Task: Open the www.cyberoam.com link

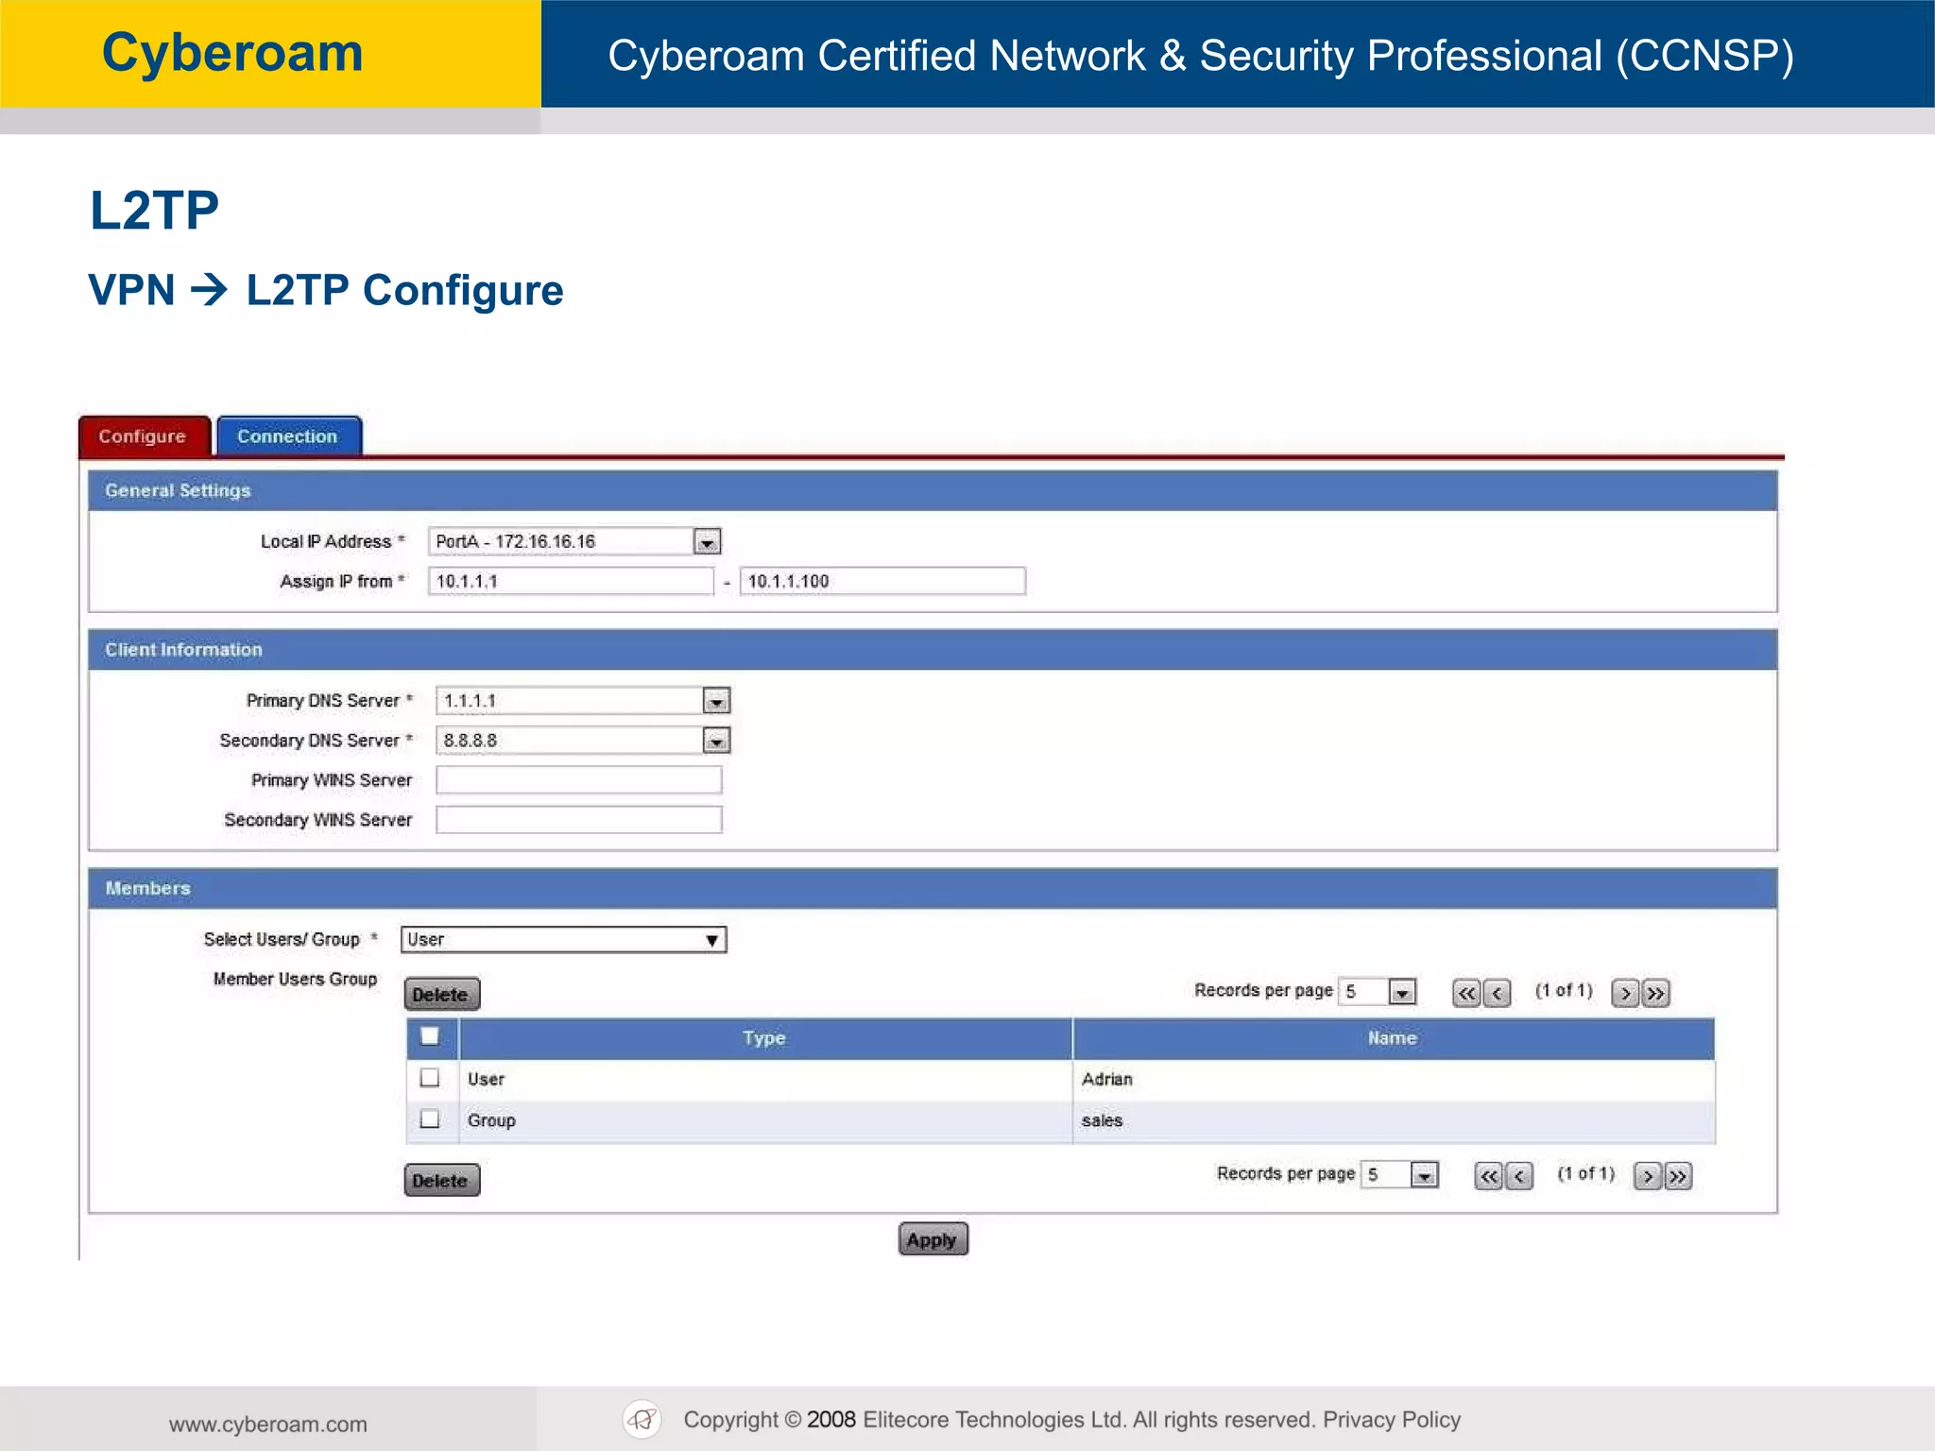Action: (268, 1425)
